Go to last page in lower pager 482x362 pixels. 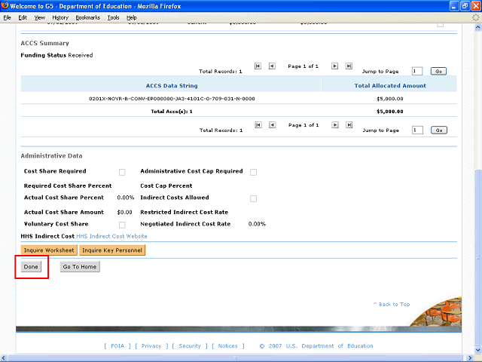pyautogui.click(x=349, y=124)
